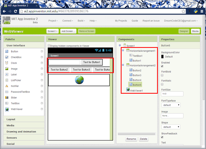Click the FontSize input field

click(172, 94)
